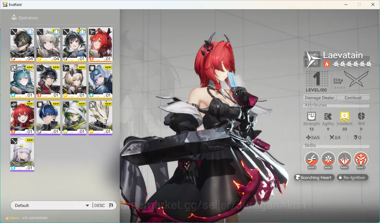Choose the black-haired red-coat fire operator card
The width and height of the screenshot is (380, 223).
[48, 82]
